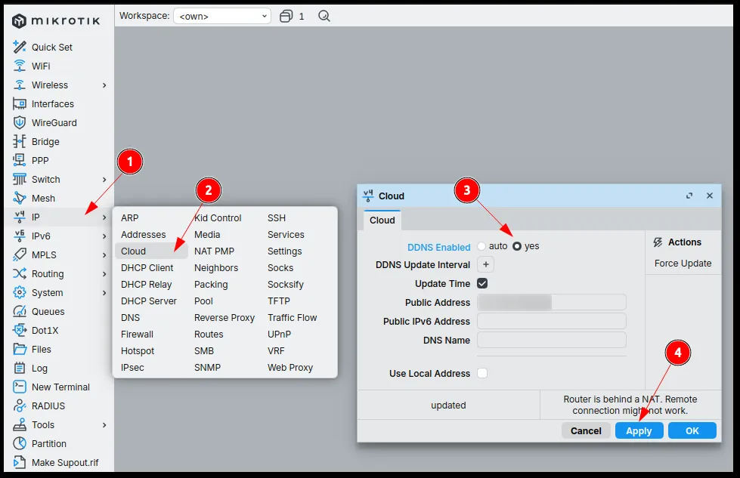This screenshot has height=478, width=740.
Task: Click the DDNS Enabled label link
Action: [439, 247]
